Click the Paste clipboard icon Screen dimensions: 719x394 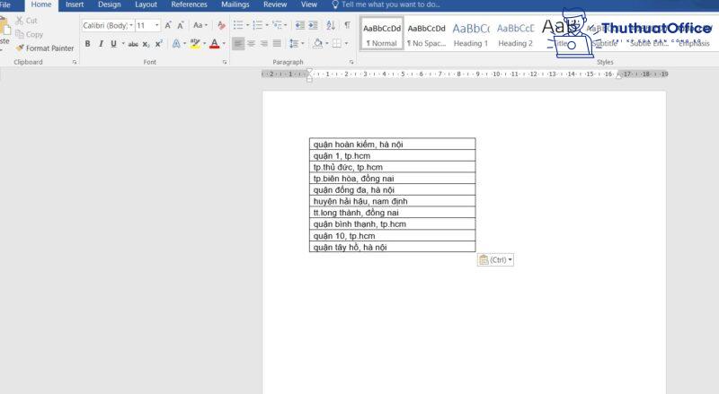click(5, 26)
